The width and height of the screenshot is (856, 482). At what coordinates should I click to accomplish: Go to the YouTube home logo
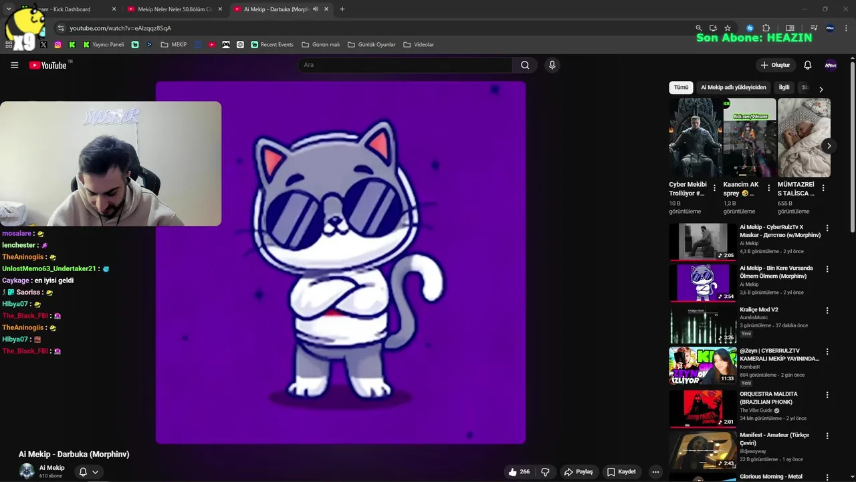pyautogui.click(x=48, y=65)
